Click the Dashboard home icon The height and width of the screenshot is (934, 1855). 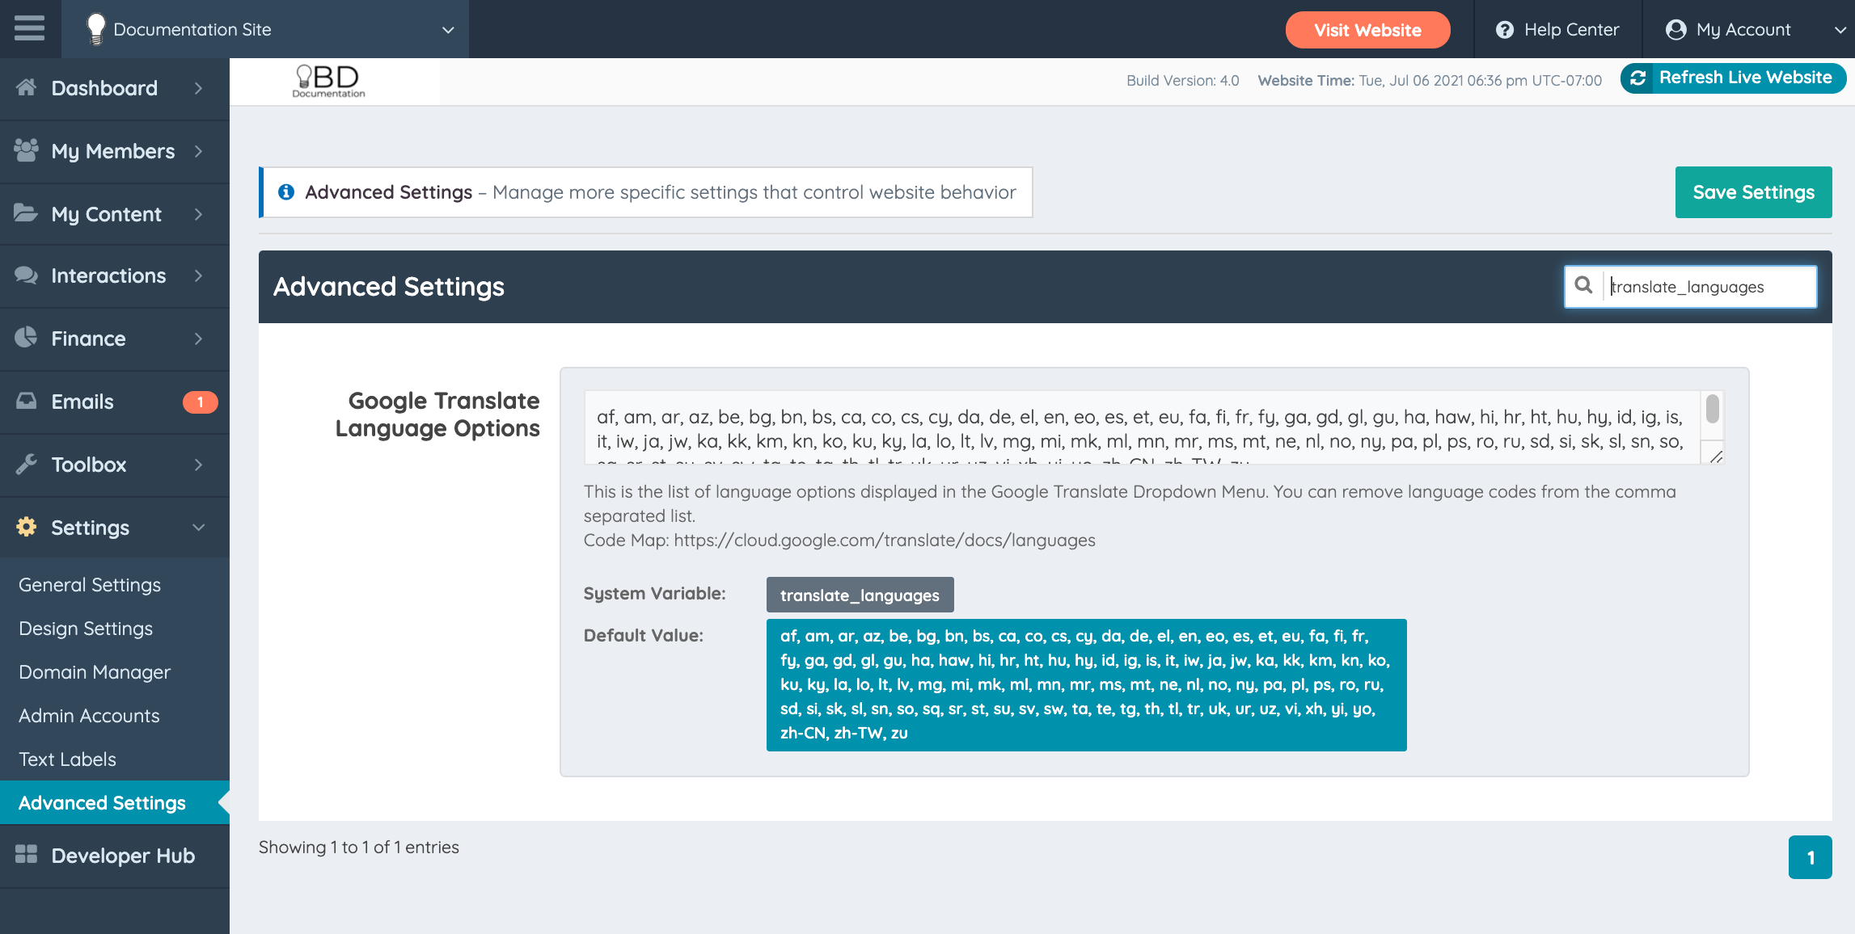[26, 87]
